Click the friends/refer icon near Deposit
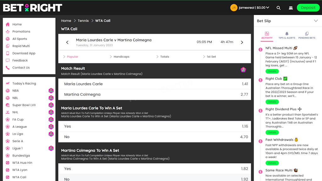 point(291,8)
